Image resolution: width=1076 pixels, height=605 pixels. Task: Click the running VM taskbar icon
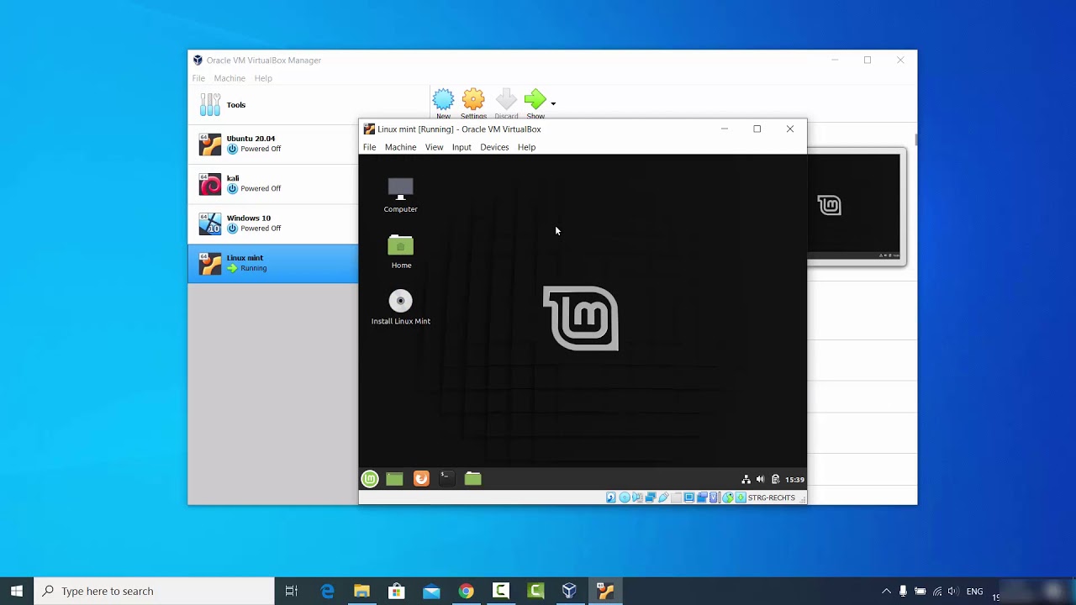604,591
